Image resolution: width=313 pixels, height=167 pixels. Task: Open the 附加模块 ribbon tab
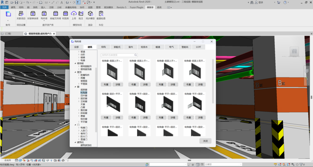click(108, 7)
